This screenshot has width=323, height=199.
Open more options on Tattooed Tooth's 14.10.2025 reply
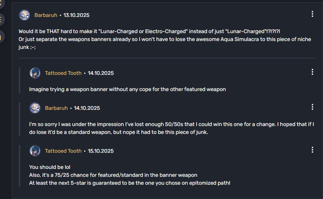[x=312, y=72]
